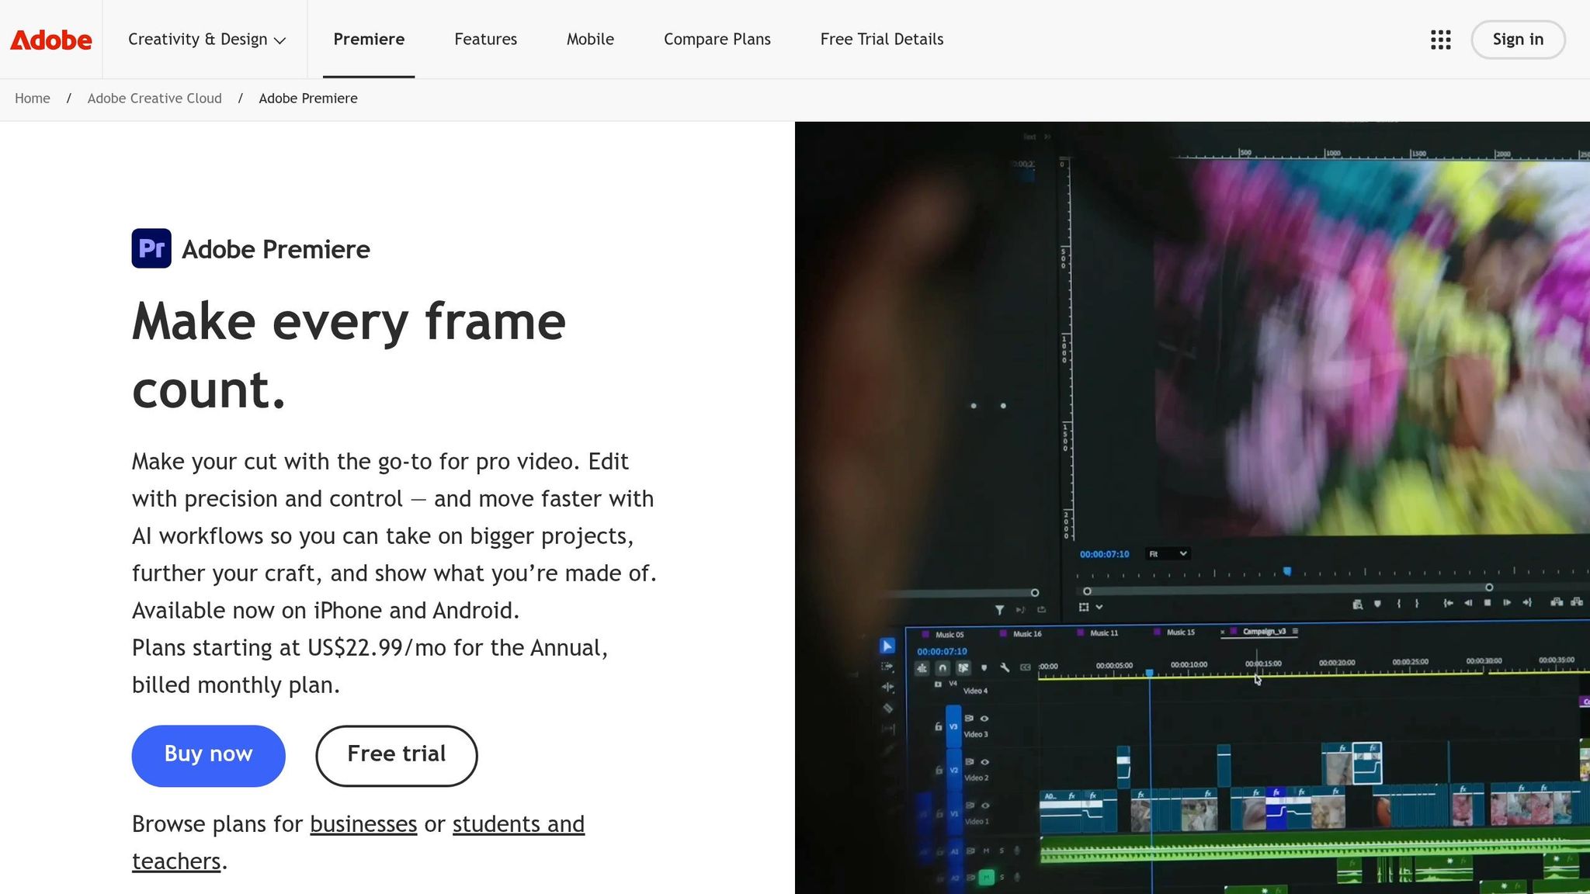
Task: Open Free Trial Details in the navigation
Action: point(882,40)
